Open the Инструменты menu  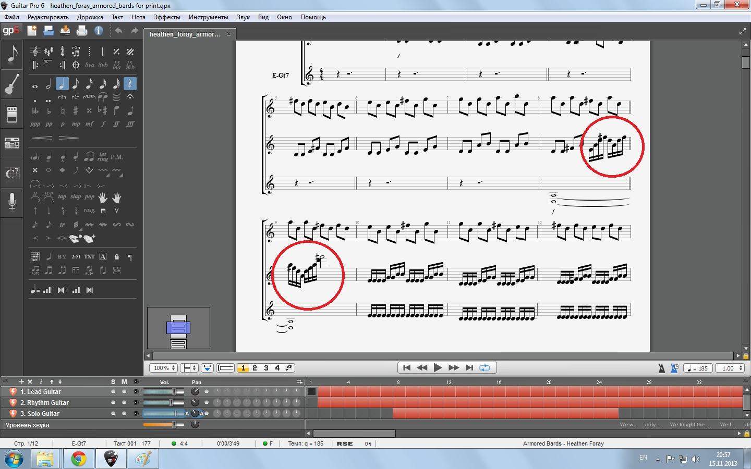click(209, 17)
